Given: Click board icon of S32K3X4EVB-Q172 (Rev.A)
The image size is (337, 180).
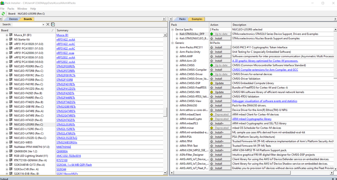Looking at the screenshot, I should coord(11,165).
